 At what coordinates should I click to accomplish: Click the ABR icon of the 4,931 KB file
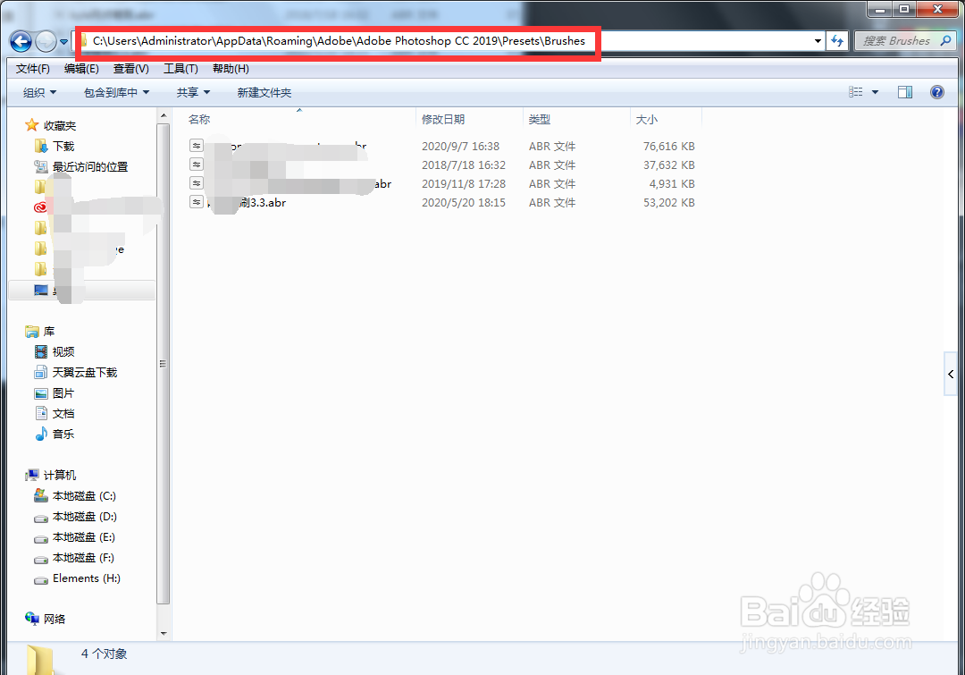coord(197,183)
